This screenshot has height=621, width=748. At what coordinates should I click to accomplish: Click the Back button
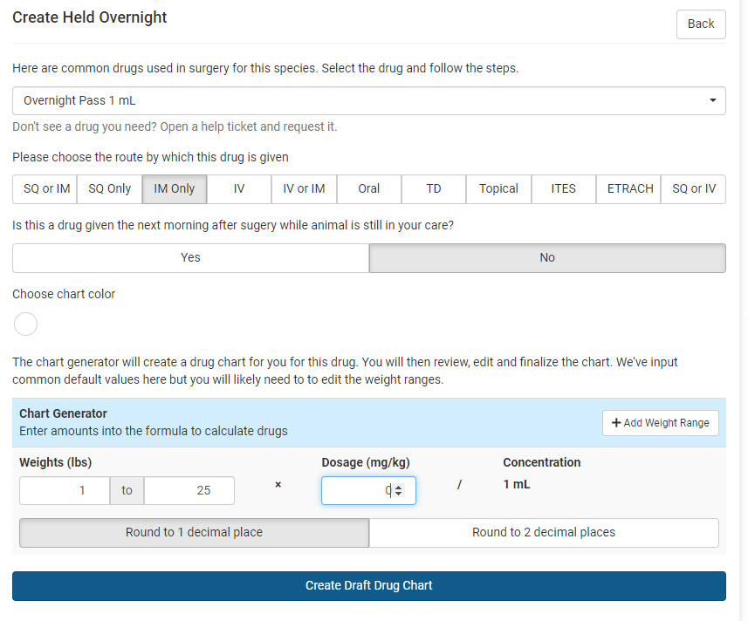pos(700,24)
